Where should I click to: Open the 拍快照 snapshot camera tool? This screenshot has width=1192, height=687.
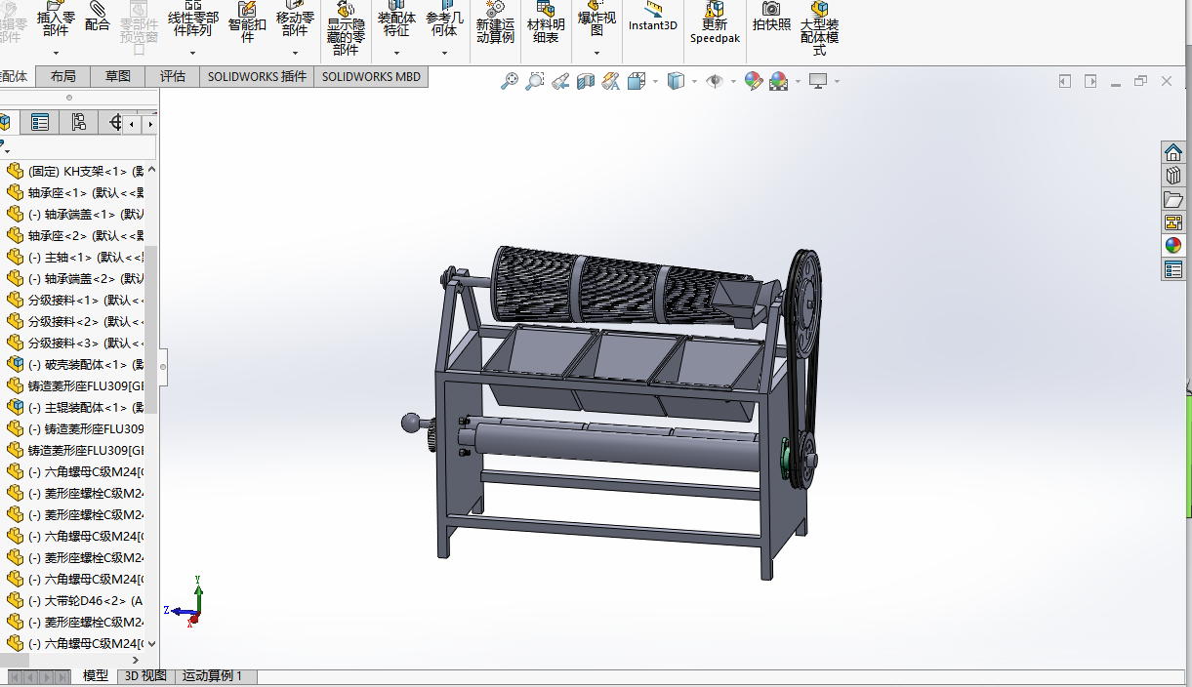[771, 18]
